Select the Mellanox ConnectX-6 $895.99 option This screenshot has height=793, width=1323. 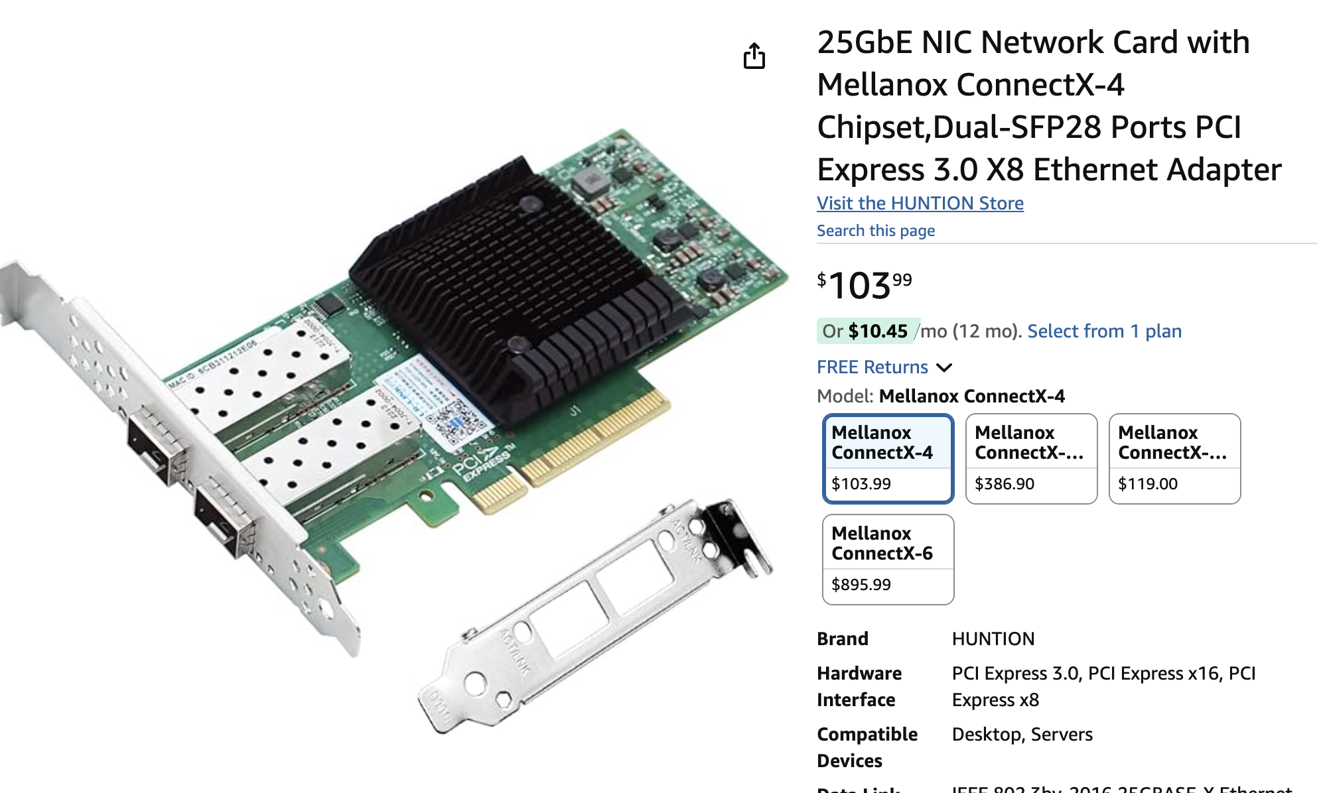888,560
